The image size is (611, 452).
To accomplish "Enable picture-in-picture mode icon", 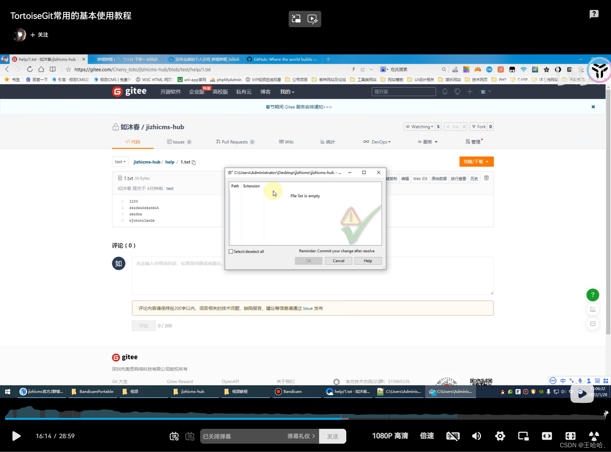I will [523, 436].
